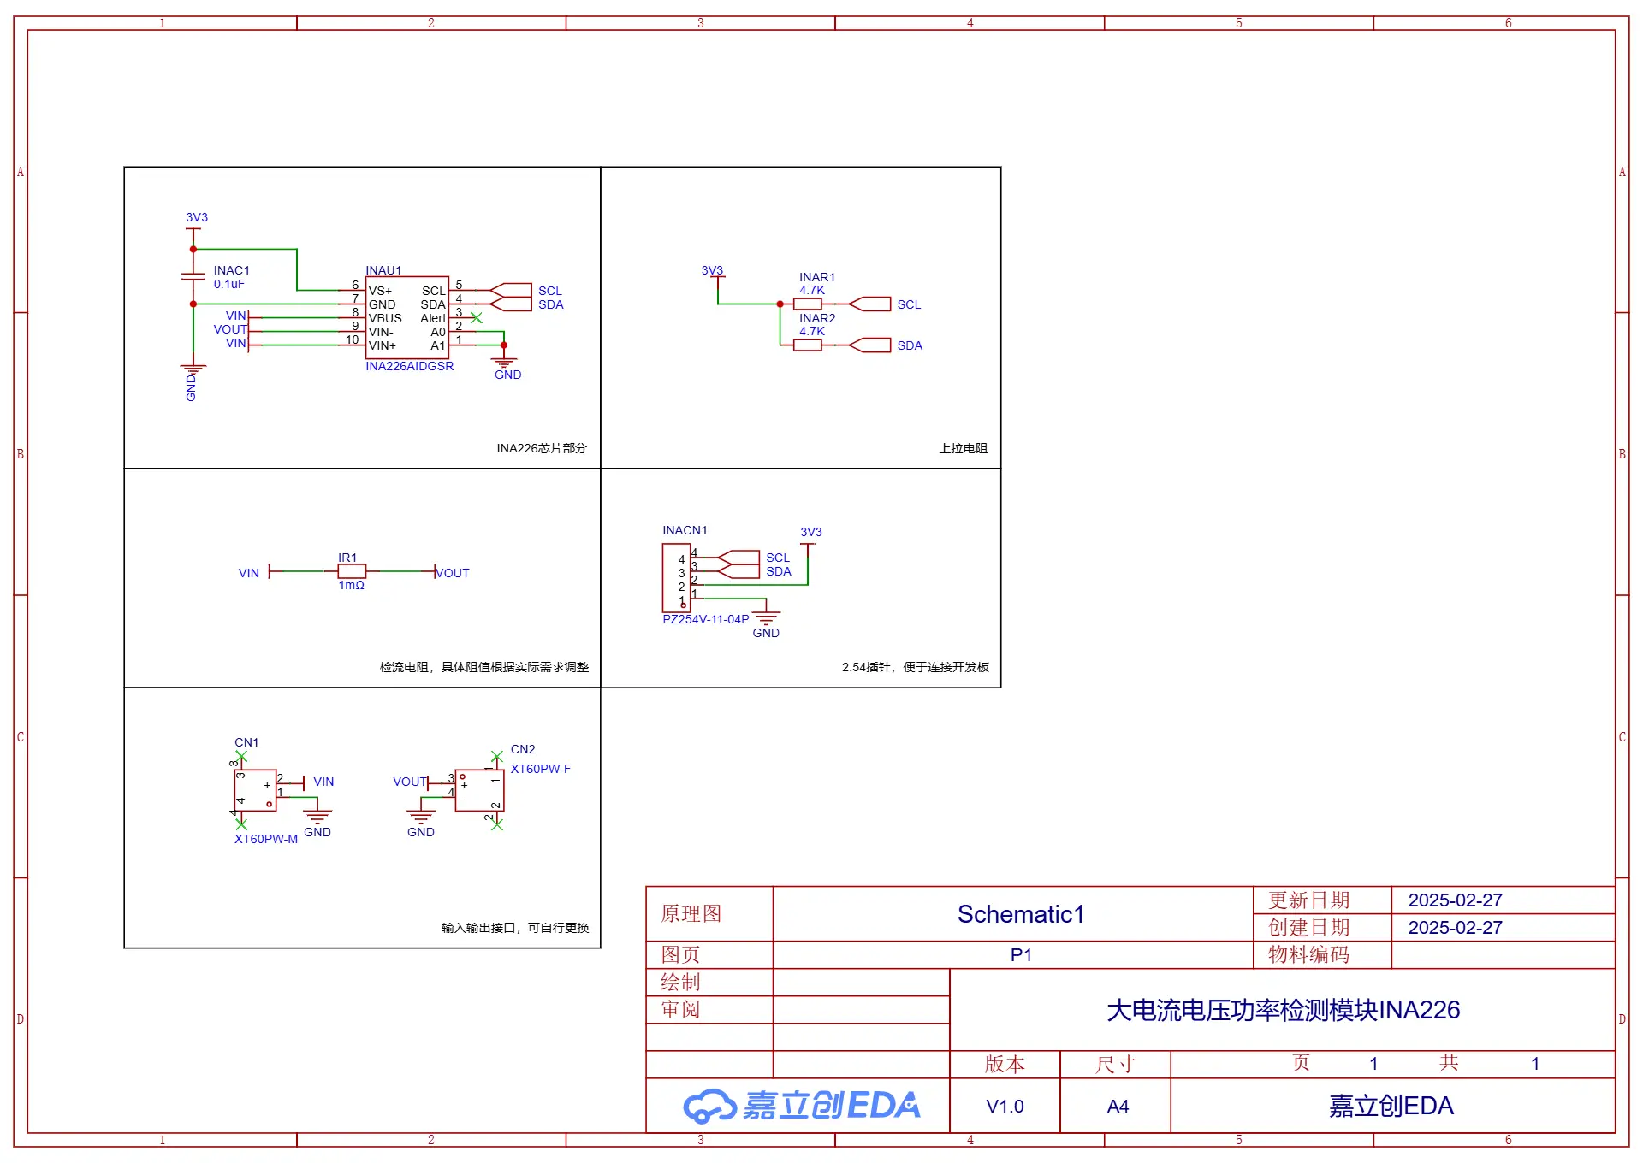
Task: Select the 2025-02-27 update date value
Action: click(1455, 900)
